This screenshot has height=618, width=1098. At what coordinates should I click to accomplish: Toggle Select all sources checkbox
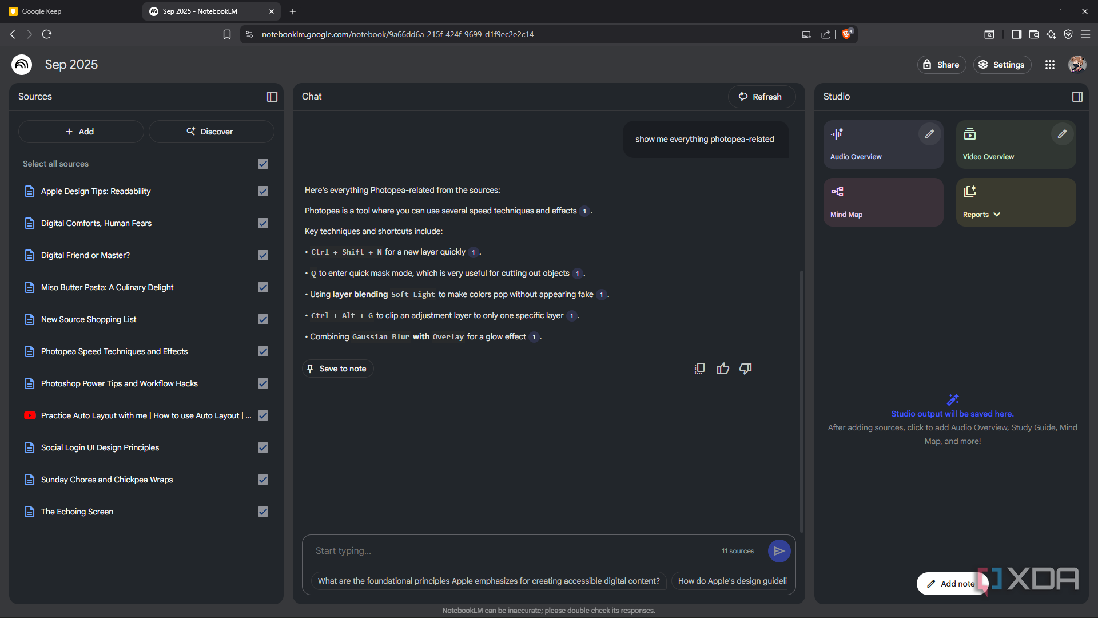click(x=263, y=164)
